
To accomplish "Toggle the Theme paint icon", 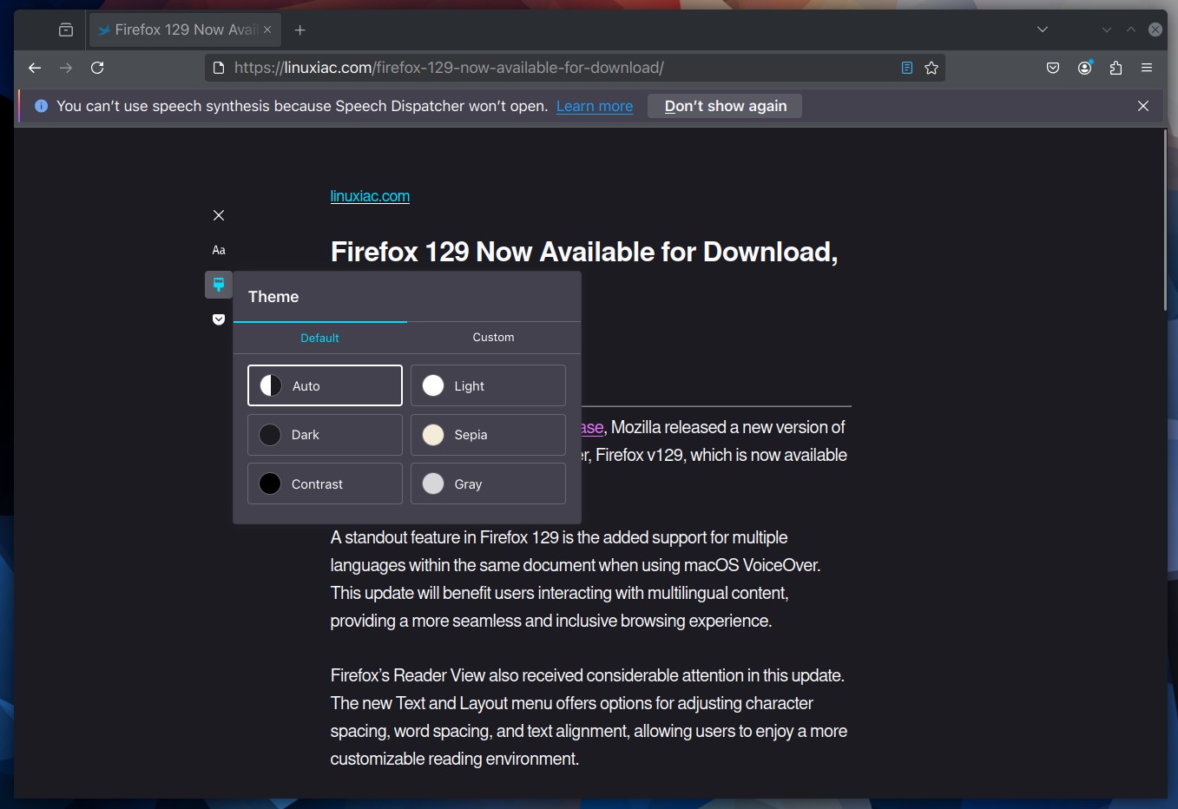I will click(219, 285).
